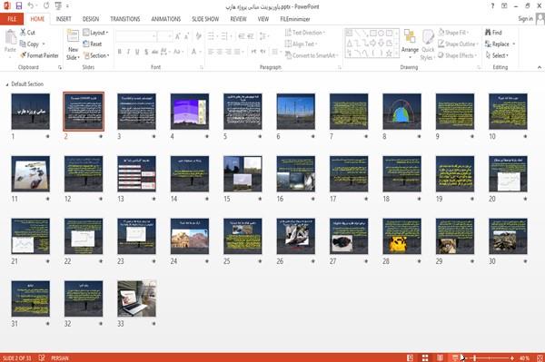Screen dimensions: 545x362
Task: Click the Undo icon in title bar
Action: pos(31,6)
